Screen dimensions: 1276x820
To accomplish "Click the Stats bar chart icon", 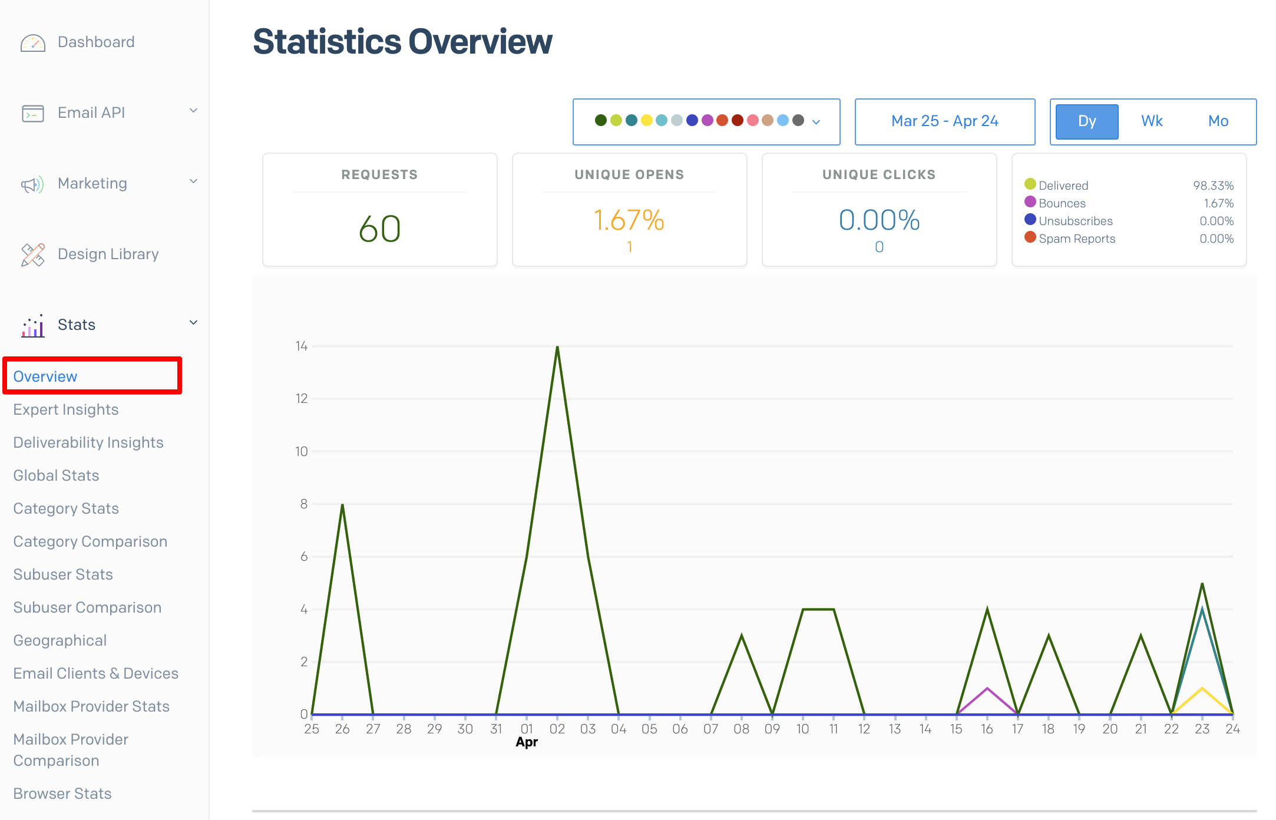I will (32, 325).
